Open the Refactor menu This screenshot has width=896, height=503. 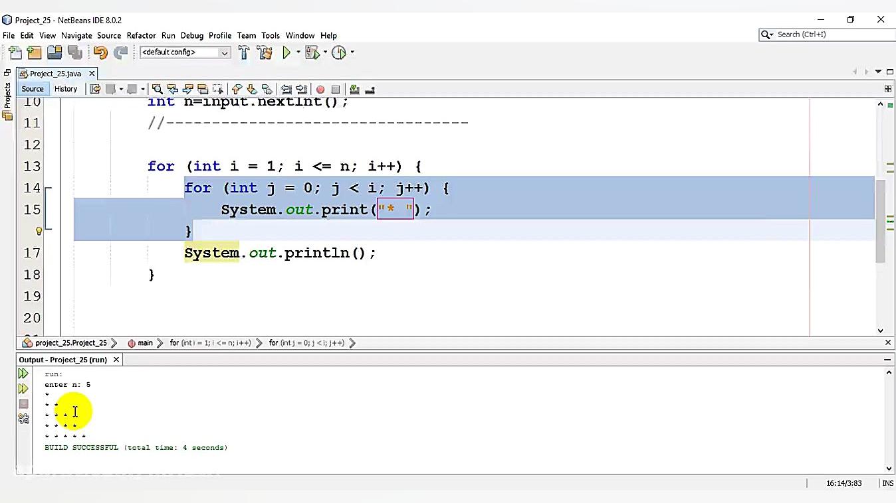pos(141,35)
